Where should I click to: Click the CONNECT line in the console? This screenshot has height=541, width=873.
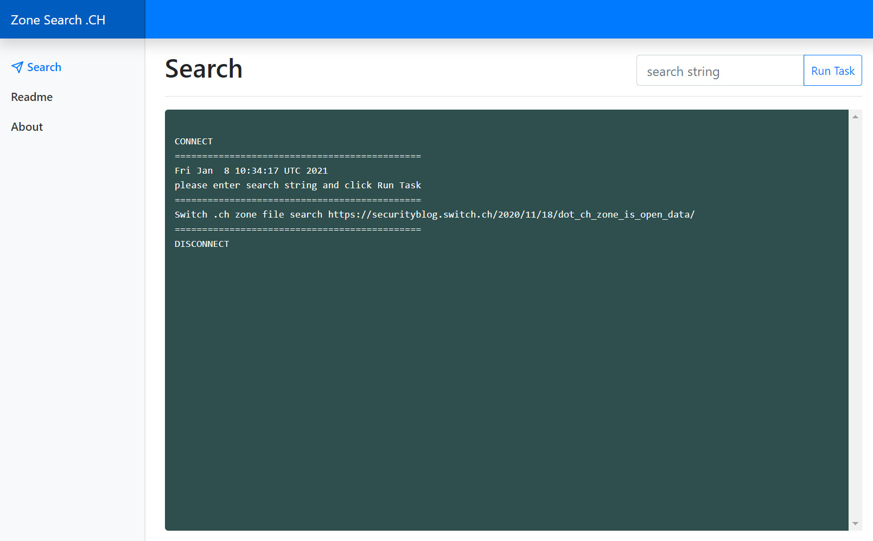point(194,141)
